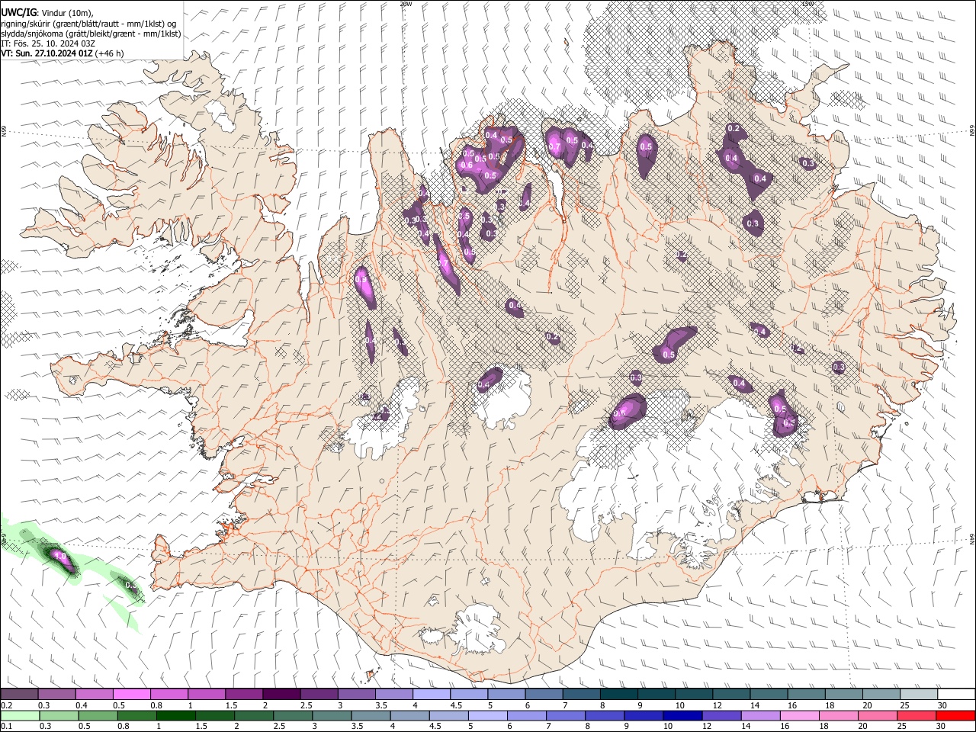
Task: Click the '0.2' label of the snow scale
Action: [5, 705]
